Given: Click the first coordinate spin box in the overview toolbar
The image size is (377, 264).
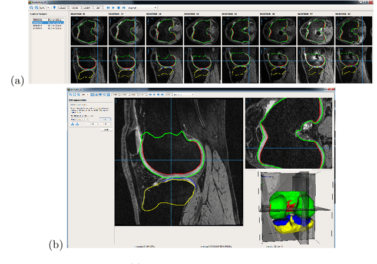Looking at the screenshot, I should pos(64,8).
